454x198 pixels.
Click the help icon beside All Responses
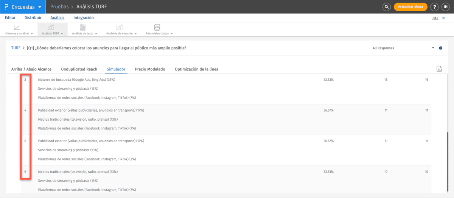[441, 48]
